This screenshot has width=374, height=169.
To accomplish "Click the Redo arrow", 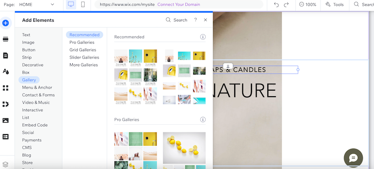I will pos(286,5).
